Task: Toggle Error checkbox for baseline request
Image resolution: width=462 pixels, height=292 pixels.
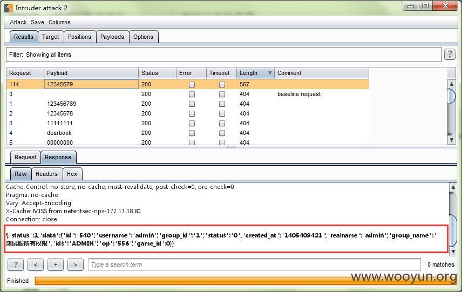Action: pyautogui.click(x=192, y=94)
